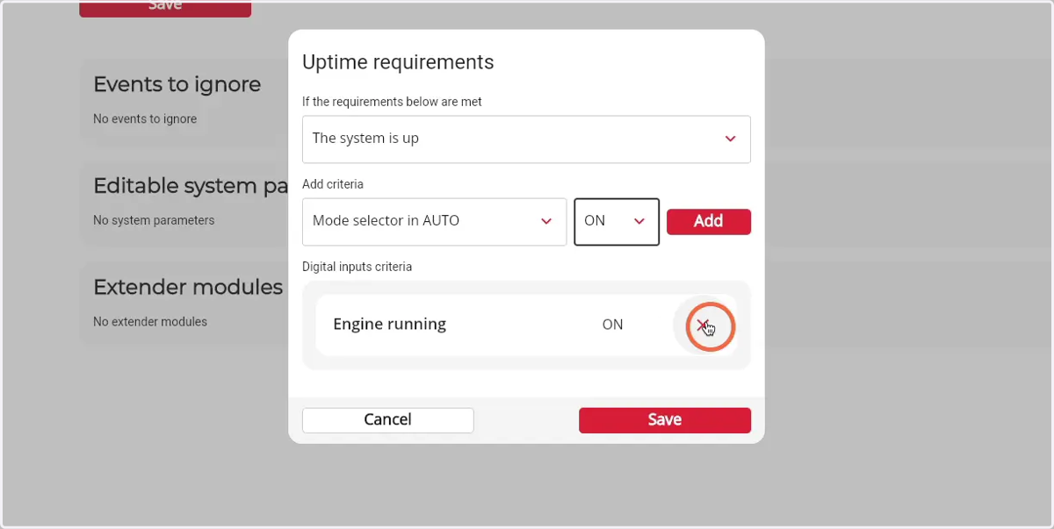Select the Engine running label

click(390, 324)
